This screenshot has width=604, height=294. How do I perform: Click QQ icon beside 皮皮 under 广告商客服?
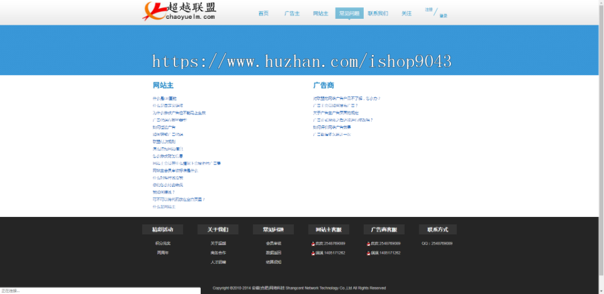tap(368, 244)
